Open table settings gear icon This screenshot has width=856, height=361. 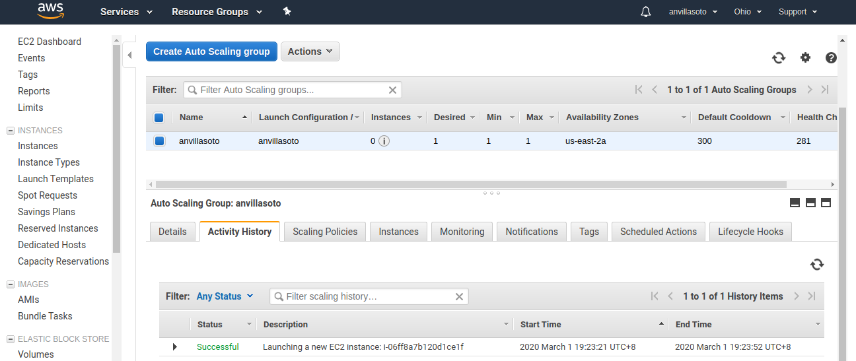point(805,57)
